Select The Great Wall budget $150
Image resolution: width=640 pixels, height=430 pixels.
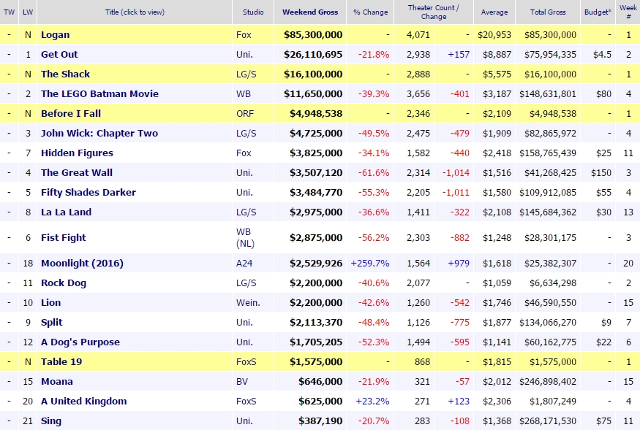click(x=601, y=172)
